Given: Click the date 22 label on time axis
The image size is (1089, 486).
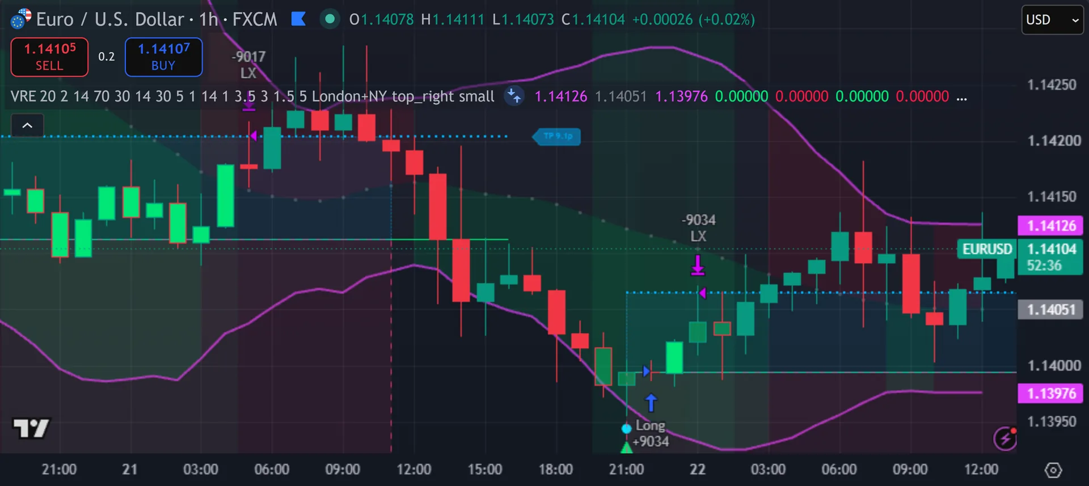Looking at the screenshot, I should point(698,470).
